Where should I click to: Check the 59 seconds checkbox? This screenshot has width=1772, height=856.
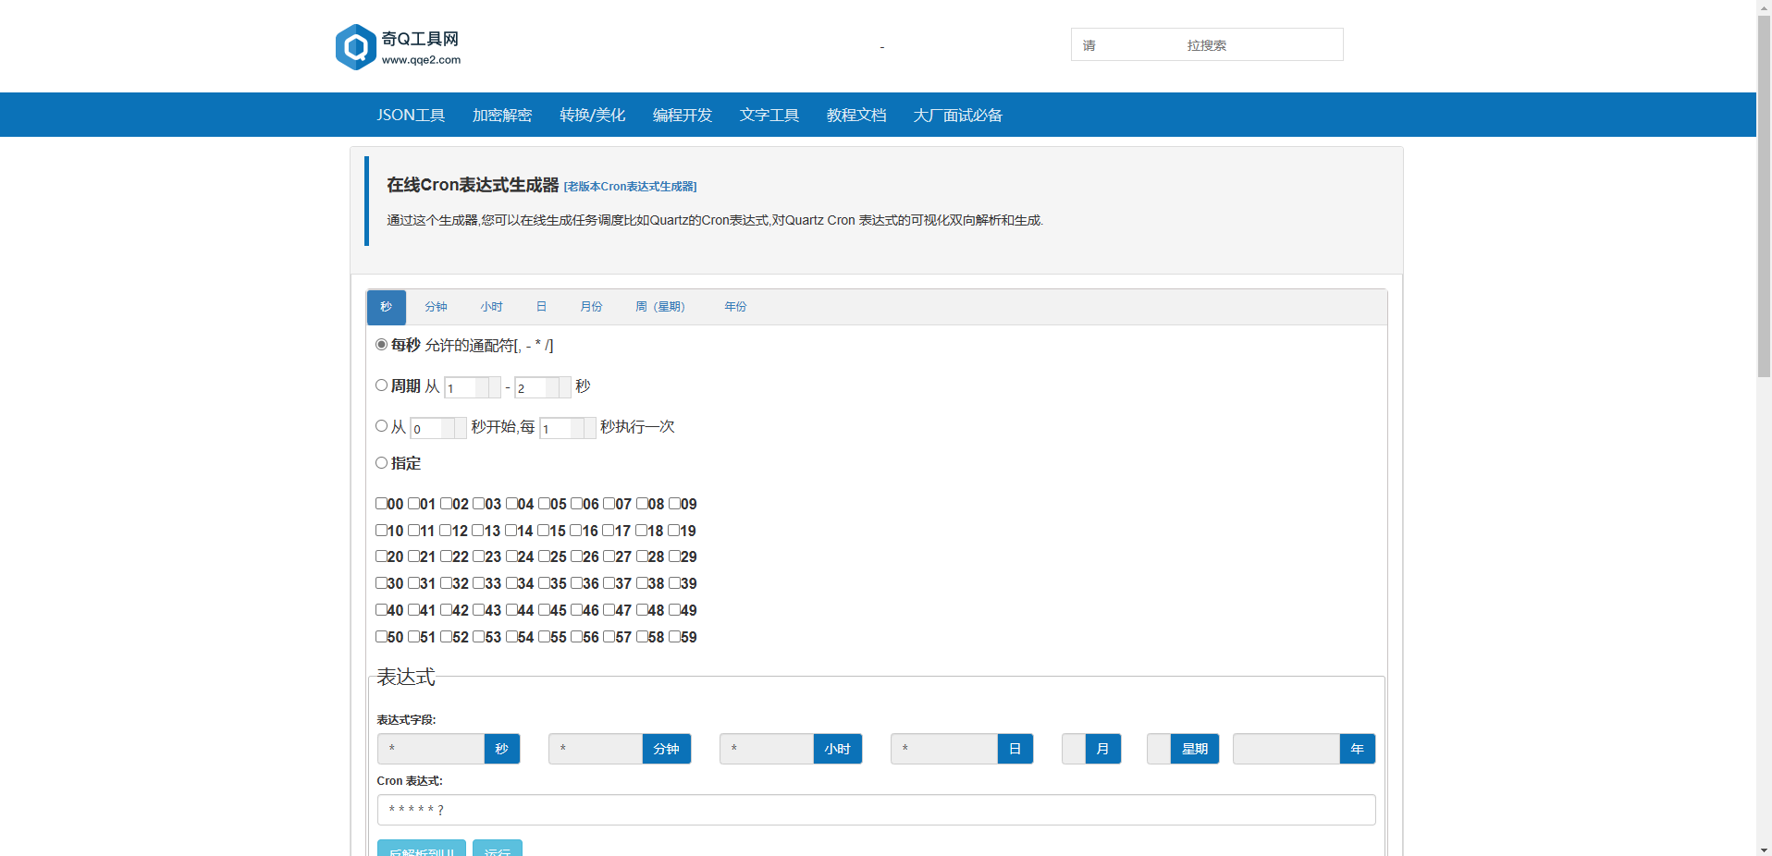click(673, 637)
